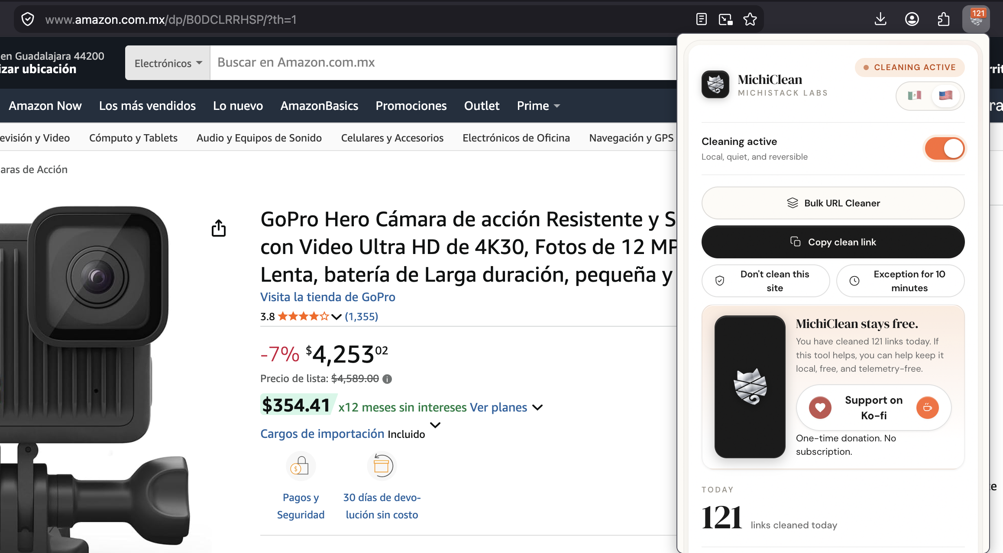Click Support on Ko-fi button
This screenshot has height=553, width=1003.
(x=874, y=408)
